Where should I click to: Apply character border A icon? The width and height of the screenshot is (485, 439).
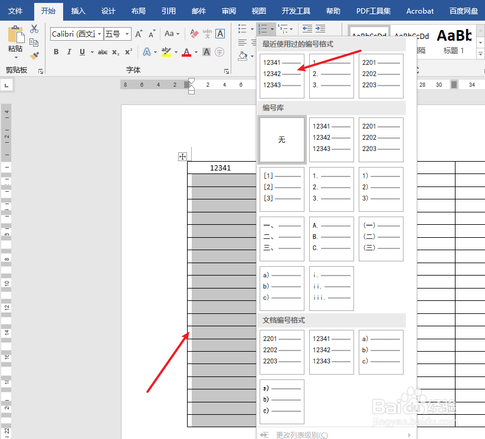[x=220, y=34]
